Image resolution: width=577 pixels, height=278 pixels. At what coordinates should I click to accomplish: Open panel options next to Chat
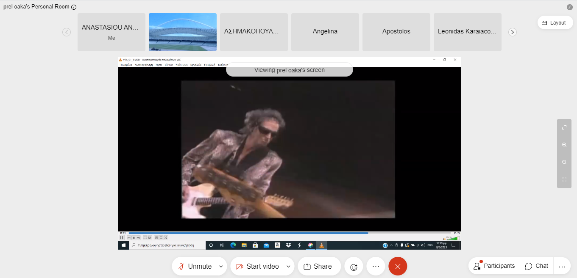[562, 266]
